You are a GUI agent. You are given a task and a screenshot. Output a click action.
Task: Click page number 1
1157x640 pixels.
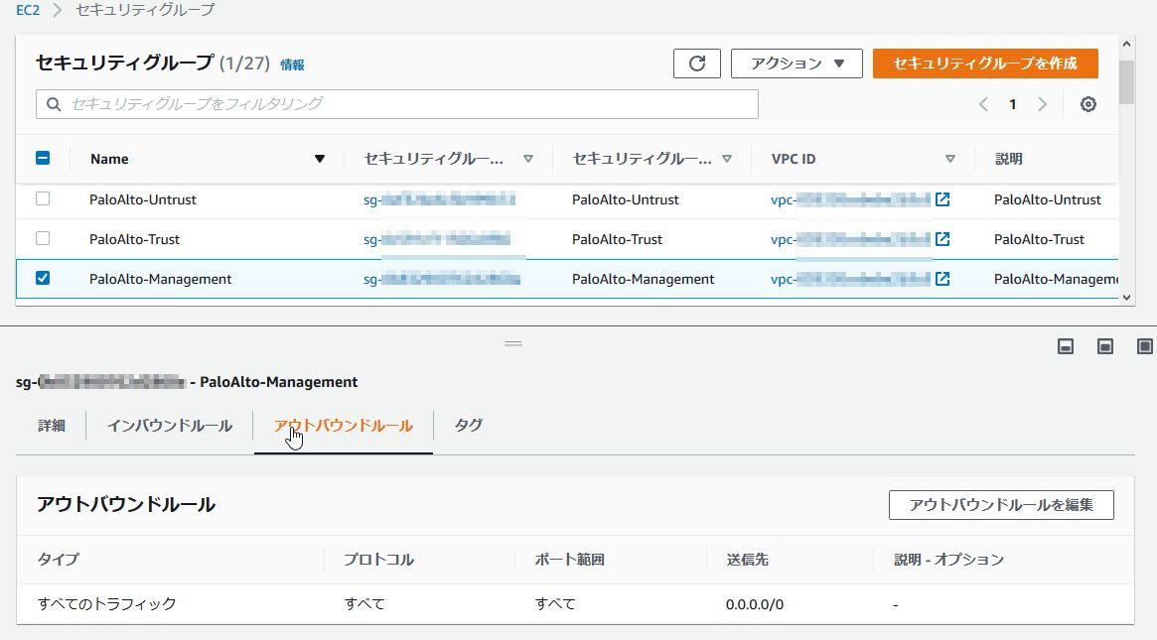pos(1012,105)
